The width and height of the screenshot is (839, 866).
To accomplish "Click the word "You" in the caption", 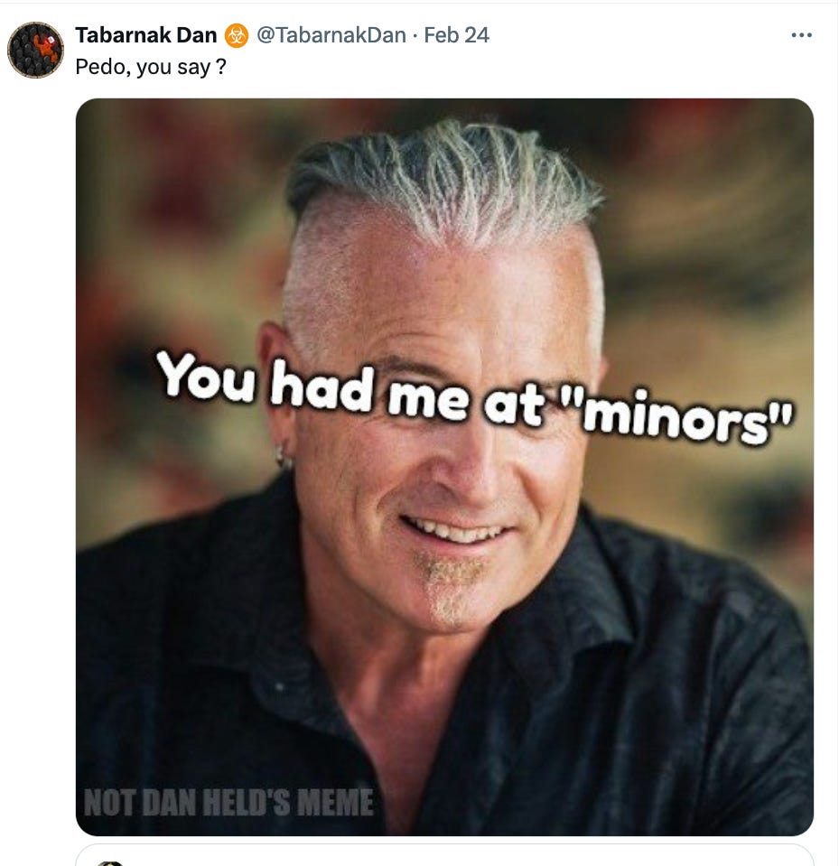I will pyautogui.click(x=207, y=376).
